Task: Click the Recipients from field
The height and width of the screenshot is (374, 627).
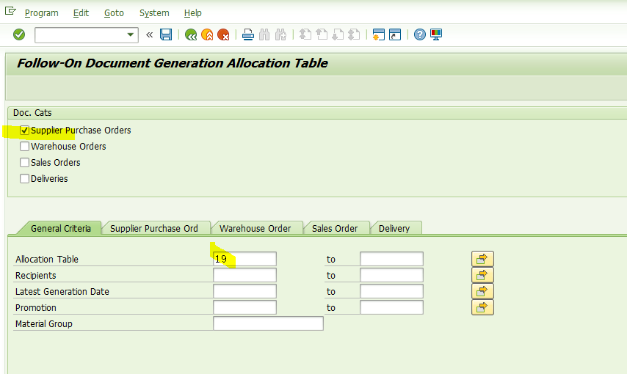Action: pos(244,275)
